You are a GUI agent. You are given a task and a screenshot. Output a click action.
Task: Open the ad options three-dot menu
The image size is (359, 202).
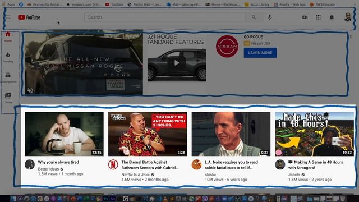pyautogui.click(x=351, y=36)
